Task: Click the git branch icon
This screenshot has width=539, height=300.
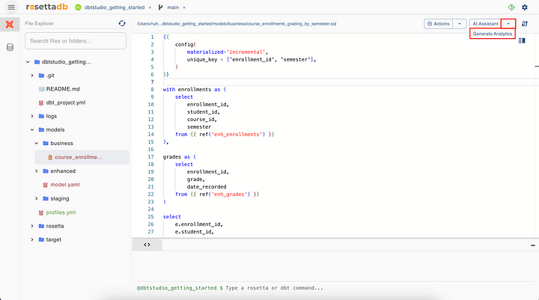Action: click(x=160, y=7)
